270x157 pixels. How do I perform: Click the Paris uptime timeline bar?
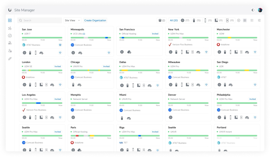click(x=91, y=136)
